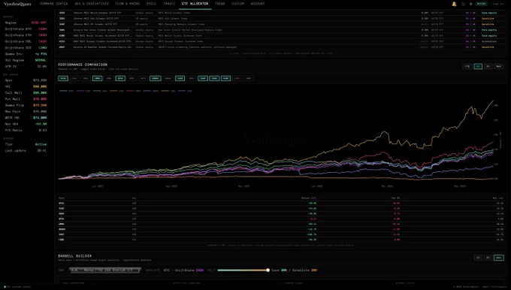Open the notifications bell

click(x=454, y=4)
